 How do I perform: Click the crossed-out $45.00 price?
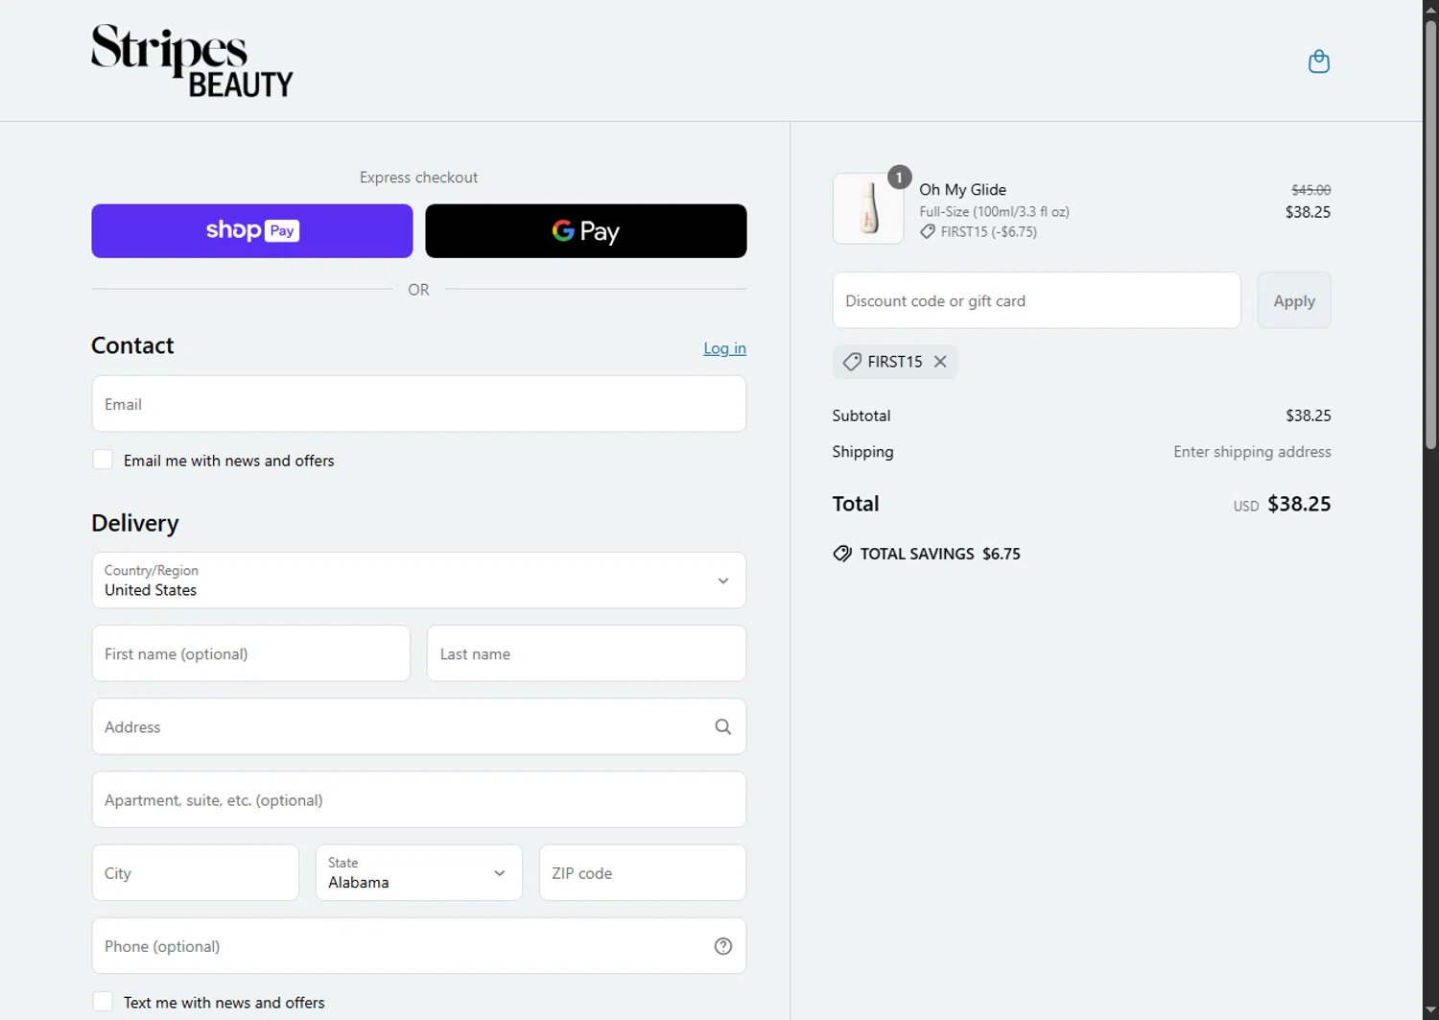click(x=1310, y=190)
